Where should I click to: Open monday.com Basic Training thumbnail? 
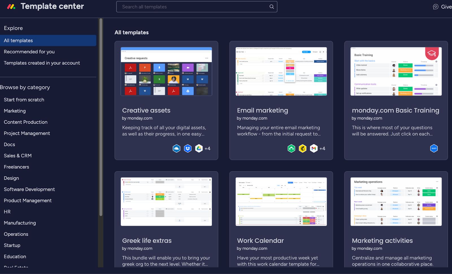click(396, 71)
